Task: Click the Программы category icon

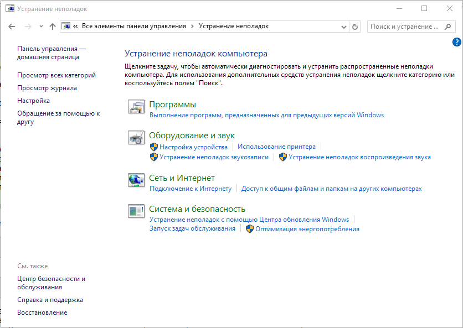Action: (x=136, y=107)
